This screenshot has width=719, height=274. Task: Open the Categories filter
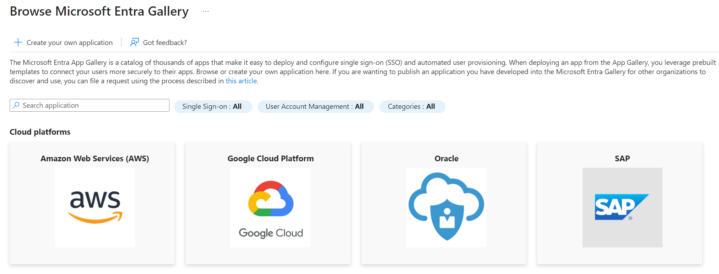coord(412,106)
